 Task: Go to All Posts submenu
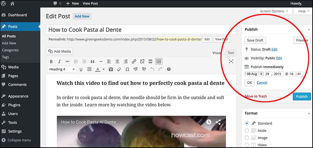point(9,36)
